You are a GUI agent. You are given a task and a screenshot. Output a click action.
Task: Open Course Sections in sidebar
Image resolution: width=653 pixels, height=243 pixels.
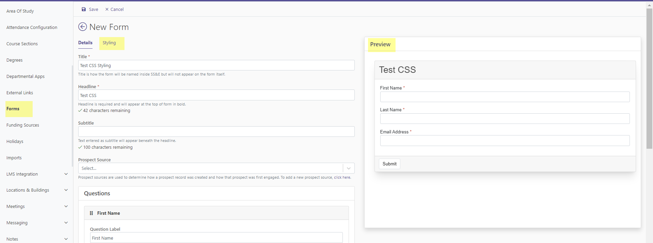[x=22, y=44]
